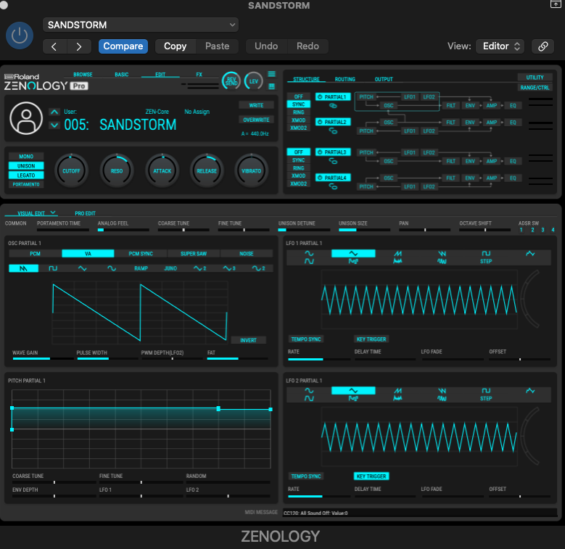Open the SANDSTORM preset dropdown
The image size is (565, 549).
pos(141,25)
